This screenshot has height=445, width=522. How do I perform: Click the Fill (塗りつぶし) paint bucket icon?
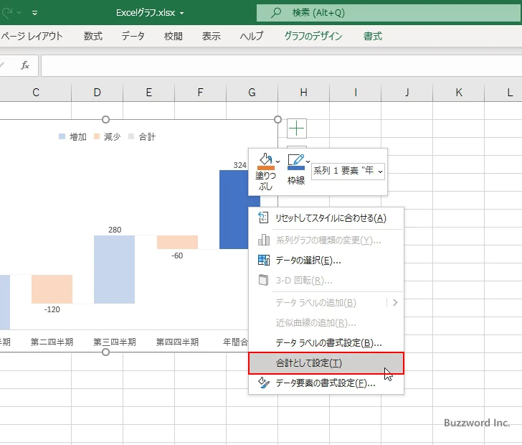click(265, 161)
